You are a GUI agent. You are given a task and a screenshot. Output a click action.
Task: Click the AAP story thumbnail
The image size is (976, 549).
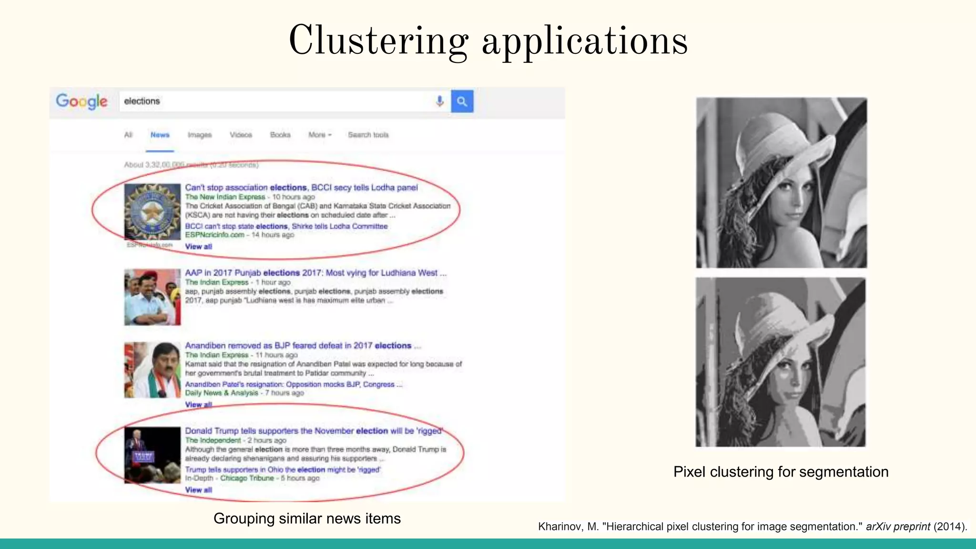pyautogui.click(x=152, y=297)
